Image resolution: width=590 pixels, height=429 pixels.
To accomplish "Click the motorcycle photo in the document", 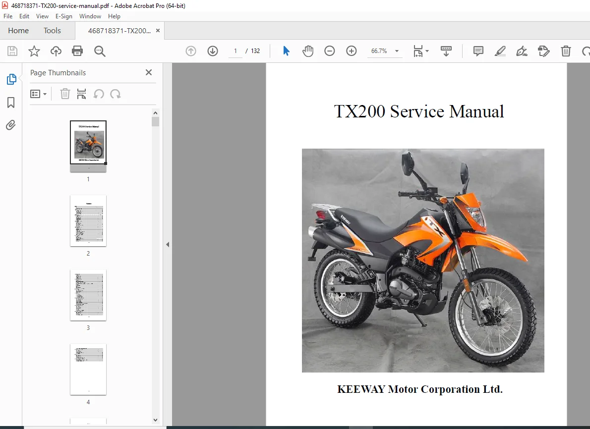I will [x=423, y=261].
